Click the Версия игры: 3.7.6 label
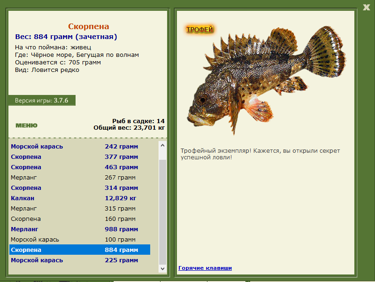Screen dimensions: 375x282 [x=42, y=101]
